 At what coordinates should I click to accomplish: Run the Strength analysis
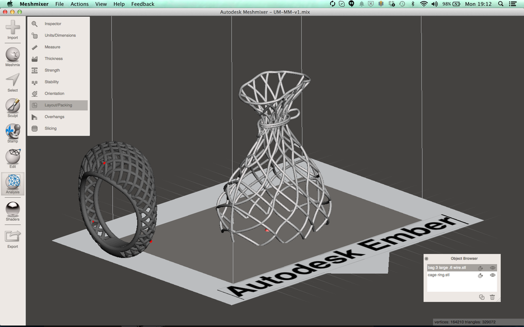pos(58,71)
